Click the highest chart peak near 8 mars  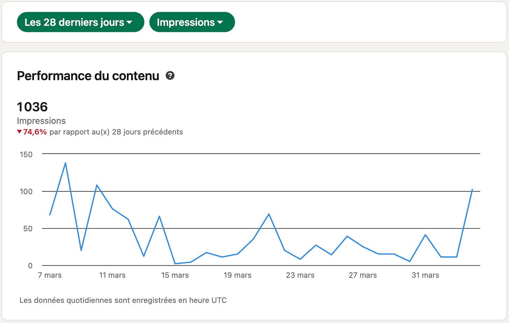(65, 163)
